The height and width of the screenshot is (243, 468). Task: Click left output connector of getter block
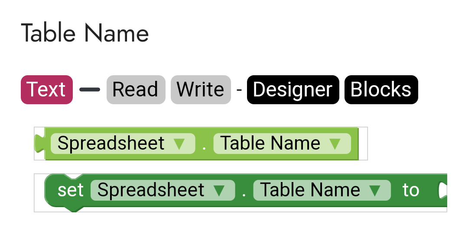pyautogui.click(x=39, y=144)
